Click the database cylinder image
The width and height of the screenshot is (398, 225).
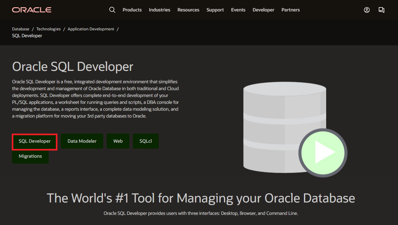(x=285, y=127)
